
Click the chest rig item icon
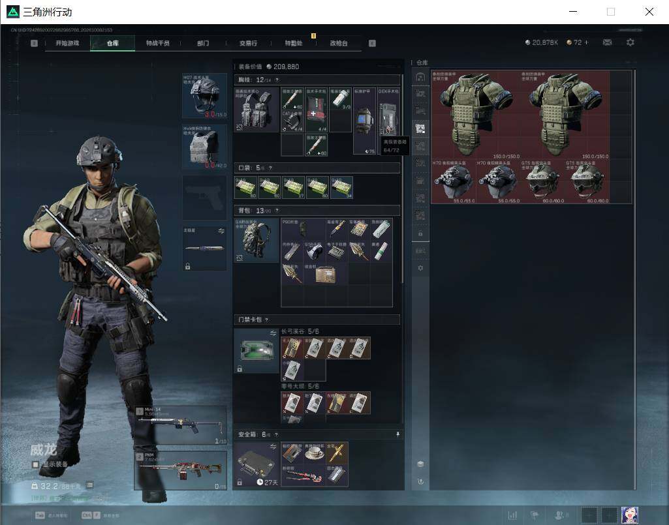256,110
